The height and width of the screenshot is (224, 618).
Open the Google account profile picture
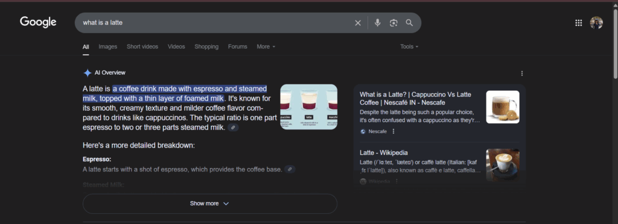(596, 23)
